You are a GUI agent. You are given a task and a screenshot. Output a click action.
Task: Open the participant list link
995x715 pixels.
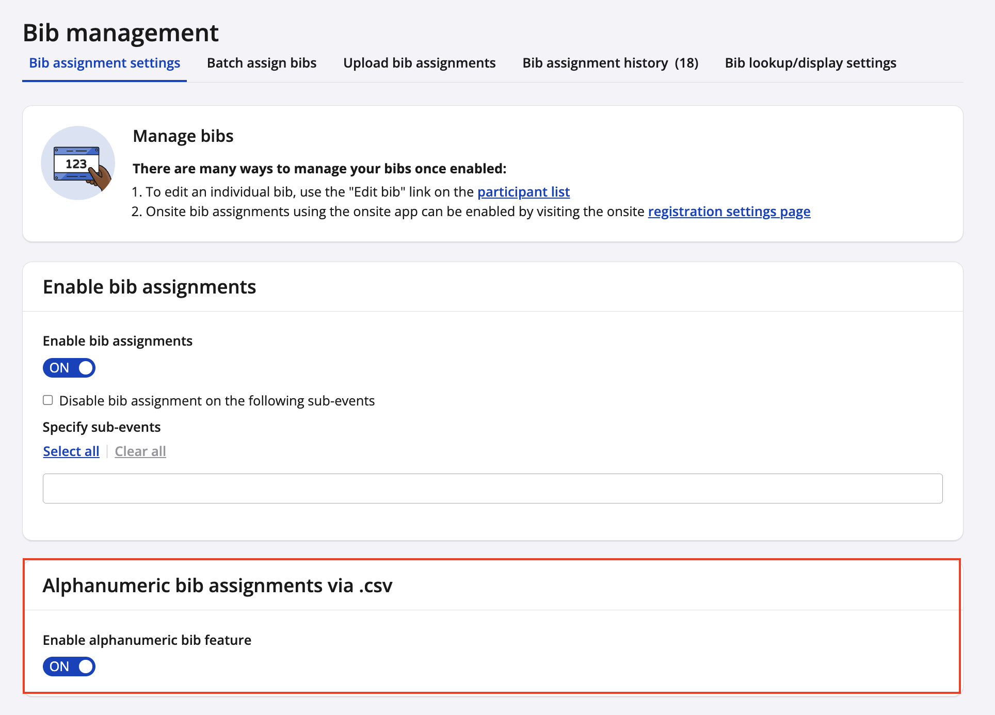523,192
